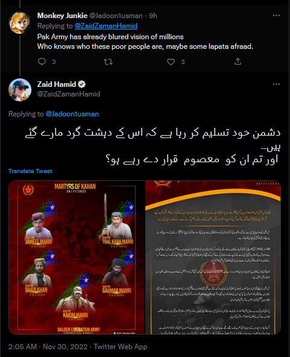Follow the @Jadoon1usman reply mention link
Screen dimensions: 290x357
pos(72,114)
